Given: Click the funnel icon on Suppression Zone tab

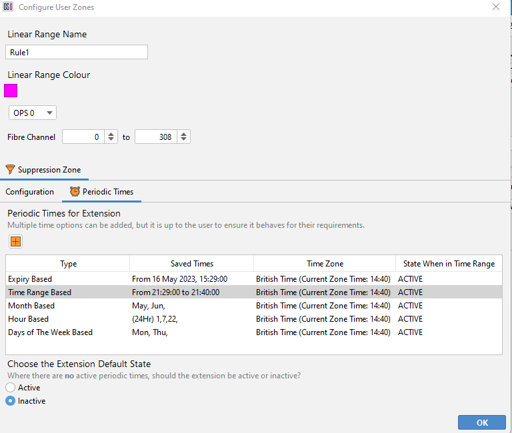Looking at the screenshot, I should [10, 170].
